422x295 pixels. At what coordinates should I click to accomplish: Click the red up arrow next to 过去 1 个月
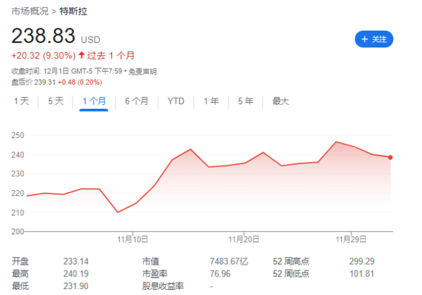[82, 55]
